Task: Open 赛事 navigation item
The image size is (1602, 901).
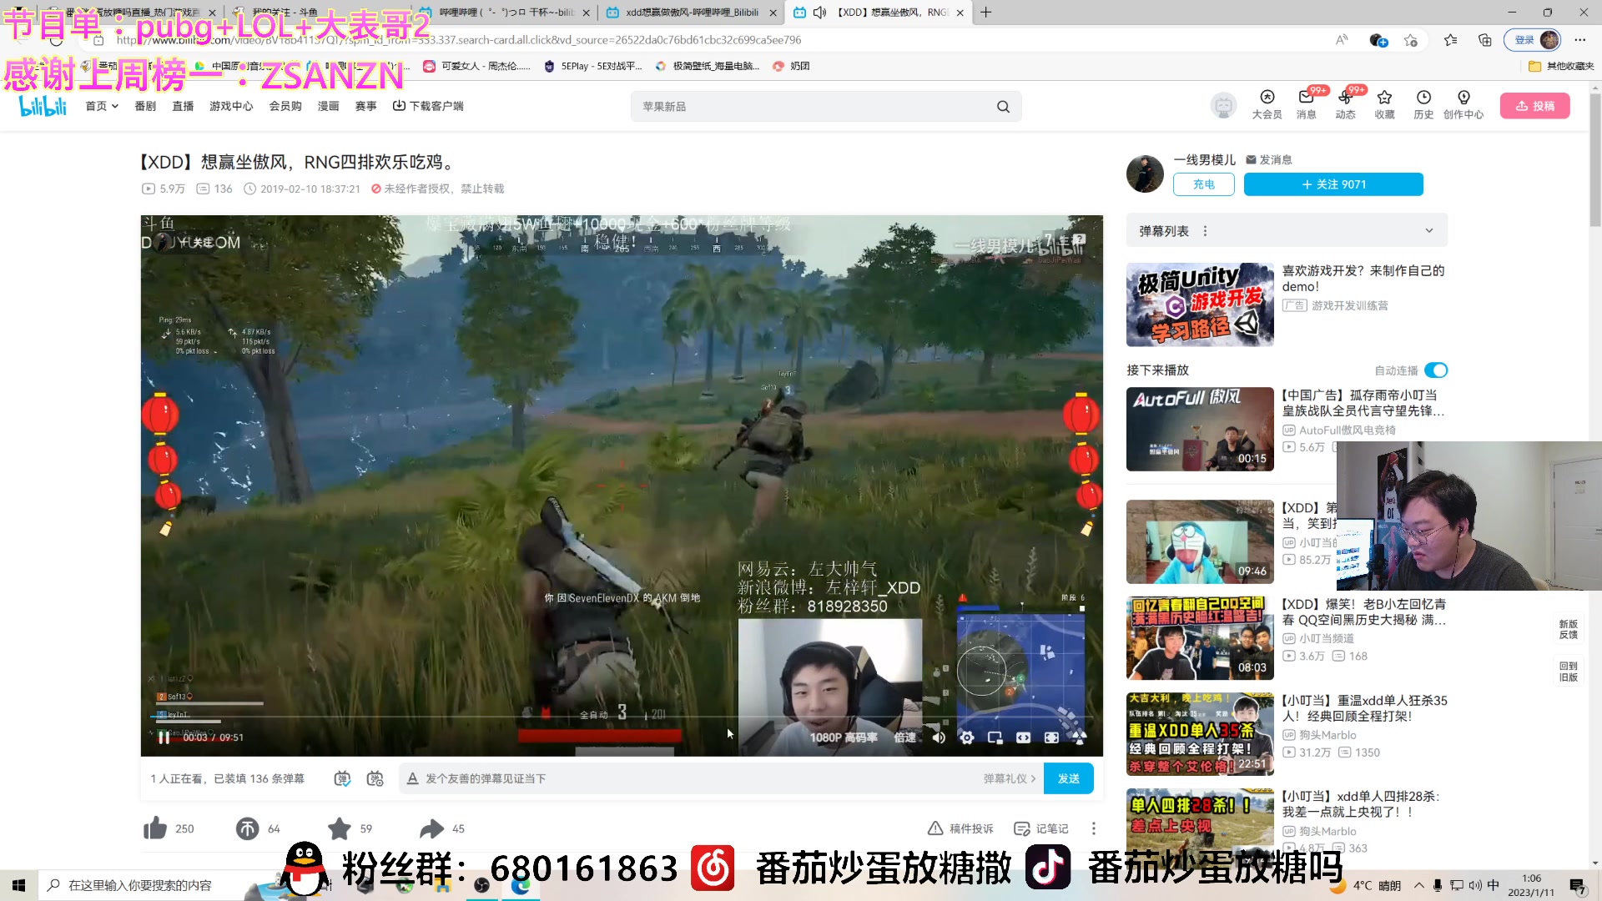Action: [x=365, y=106]
